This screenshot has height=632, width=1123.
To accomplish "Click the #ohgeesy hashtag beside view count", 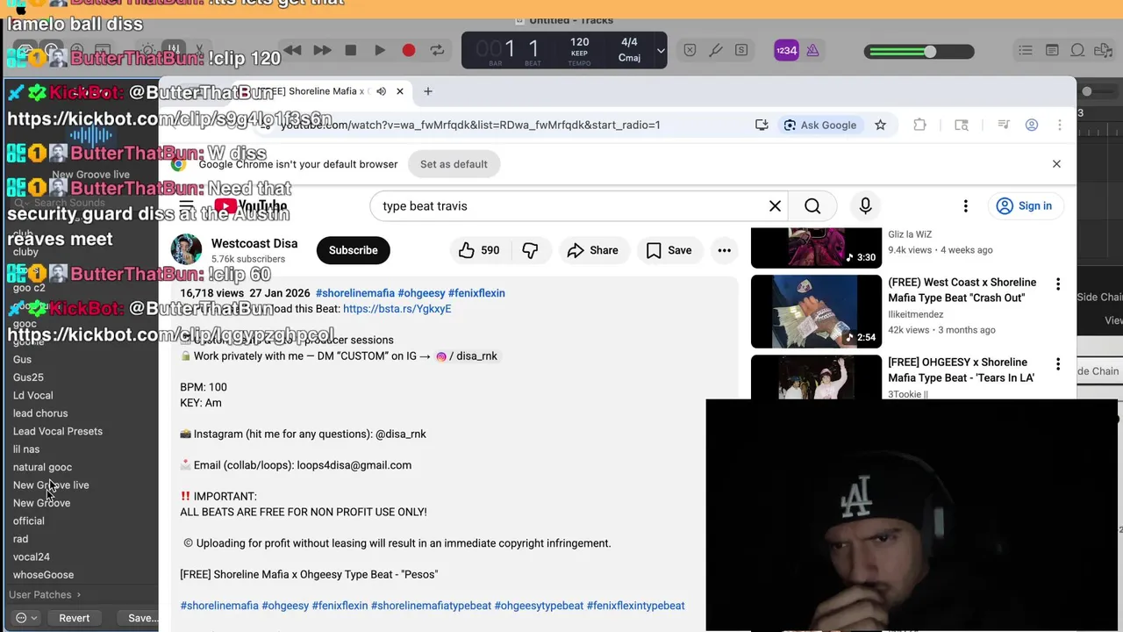I will coord(421,293).
